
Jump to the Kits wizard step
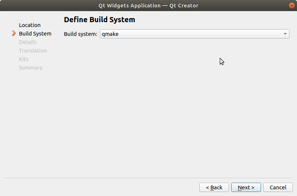click(23, 59)
